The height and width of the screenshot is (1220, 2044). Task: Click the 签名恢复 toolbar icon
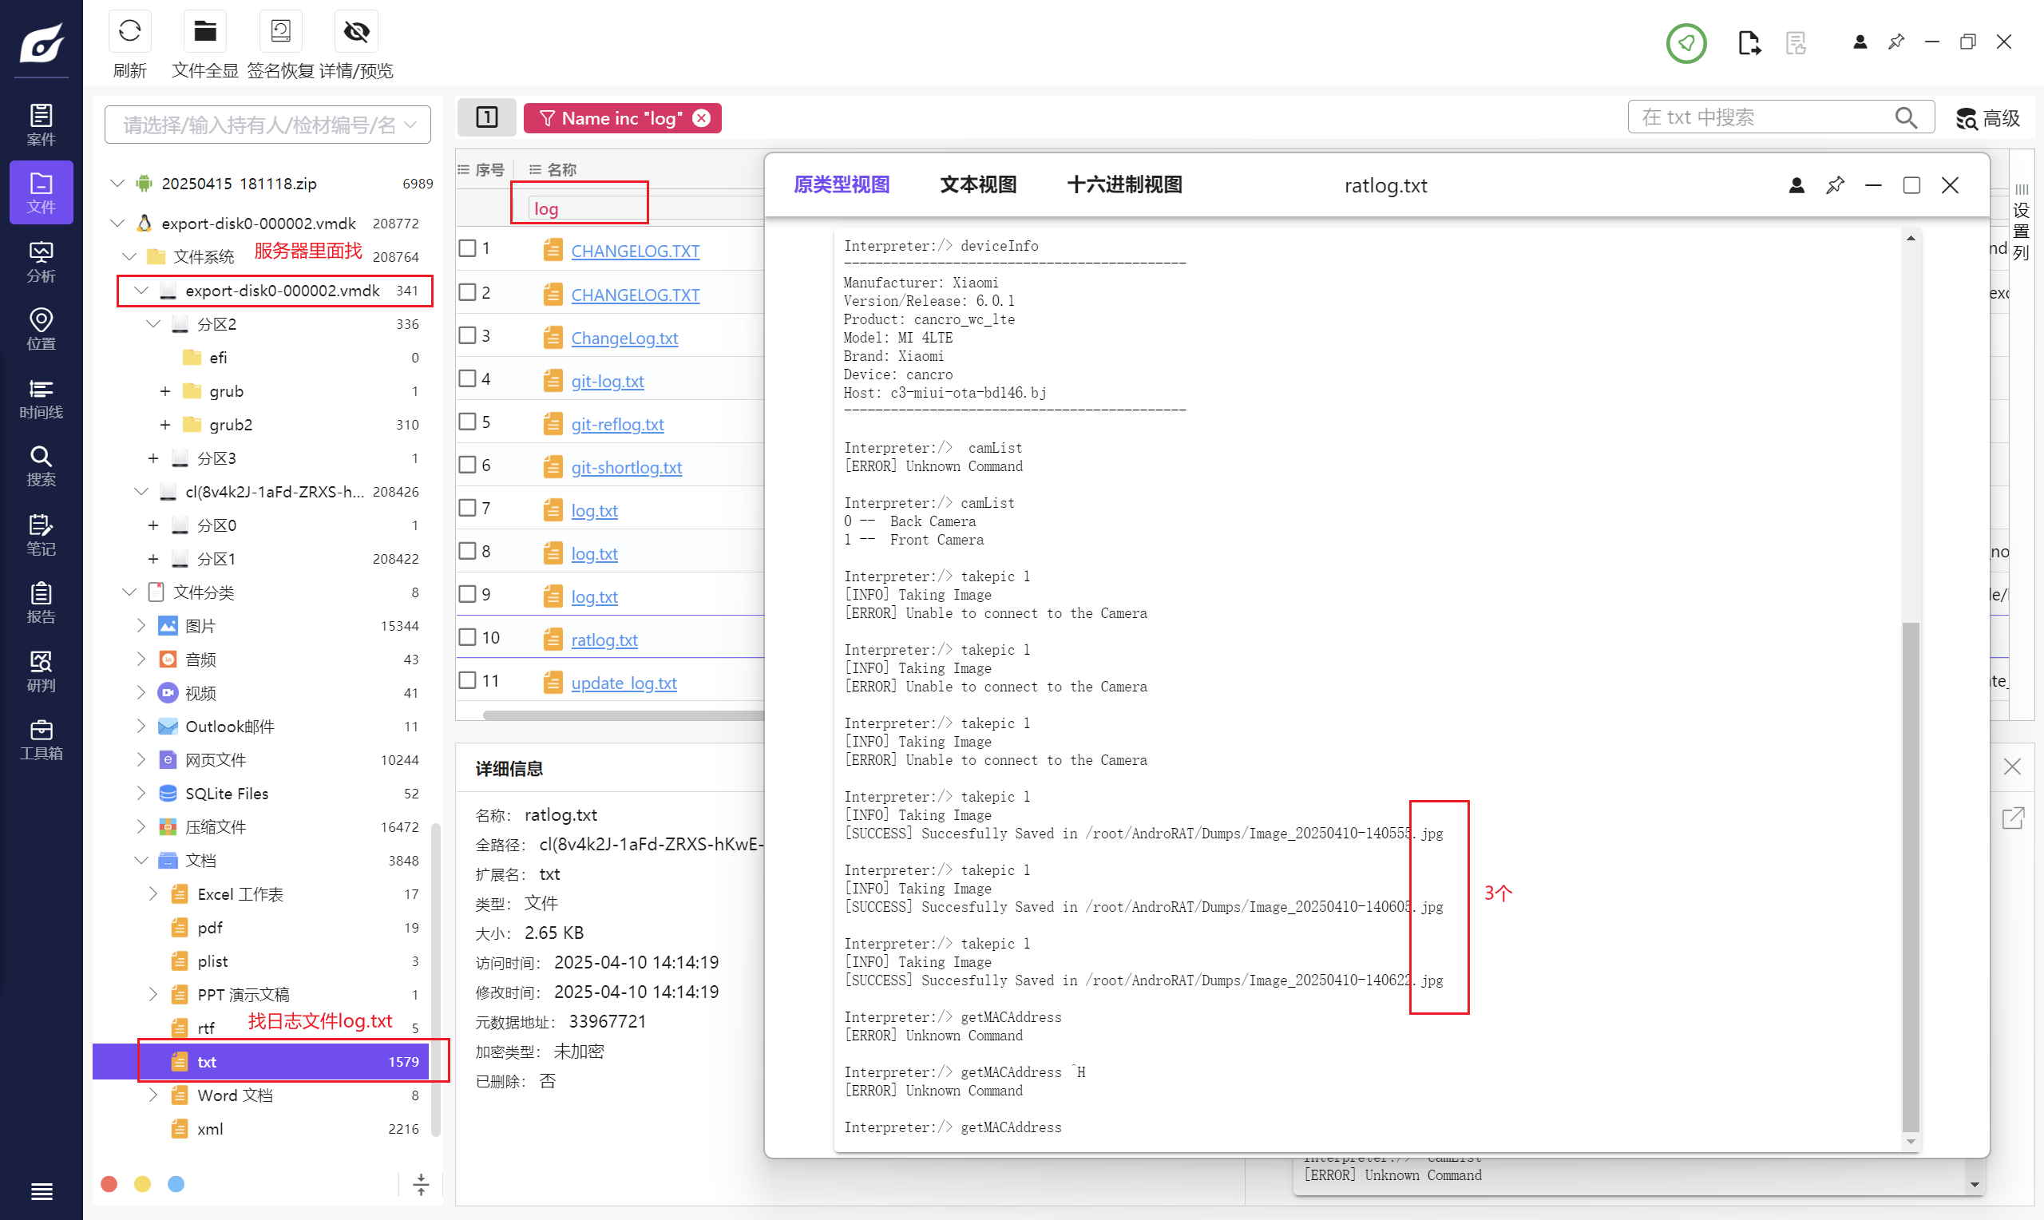pyautogui.click(x=280, y=32)
